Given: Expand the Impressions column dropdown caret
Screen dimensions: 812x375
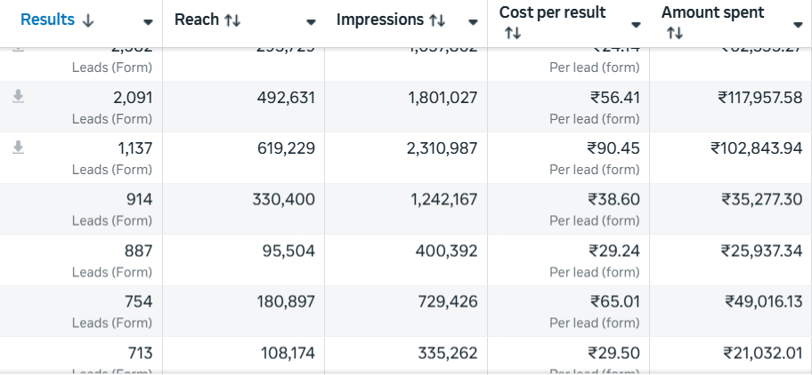Looking at the screenshot, I should coord(474,22).
